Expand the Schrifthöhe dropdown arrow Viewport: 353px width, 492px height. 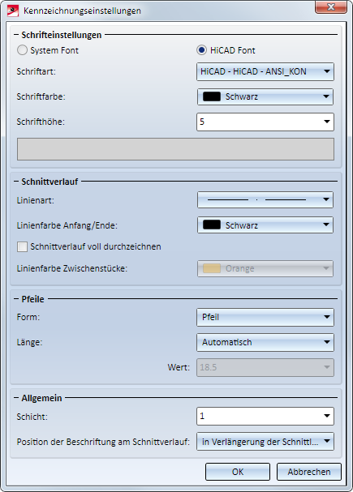327,122
